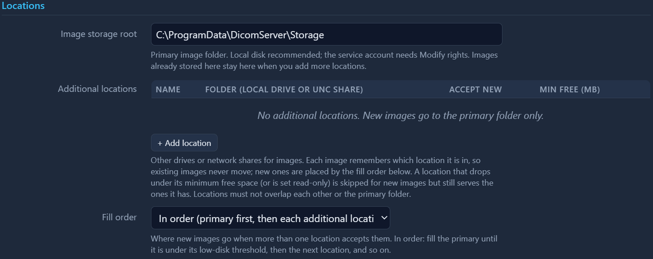Click the 'Additional locations' label
The height and width of the screenshot is (259, 653).
pyautogui.click(x=97, y=89)
